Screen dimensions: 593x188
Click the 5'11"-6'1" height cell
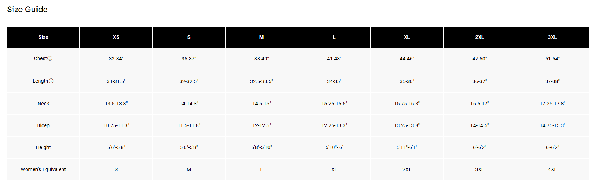(407, 147)
